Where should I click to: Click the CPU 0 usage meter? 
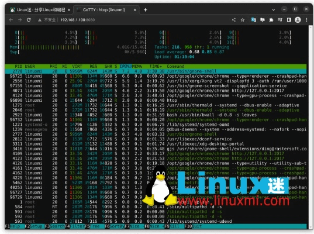(46, 32)
